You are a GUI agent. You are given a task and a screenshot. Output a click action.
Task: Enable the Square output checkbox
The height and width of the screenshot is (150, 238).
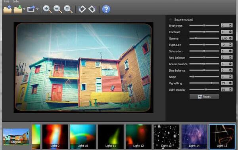point(171,19)
